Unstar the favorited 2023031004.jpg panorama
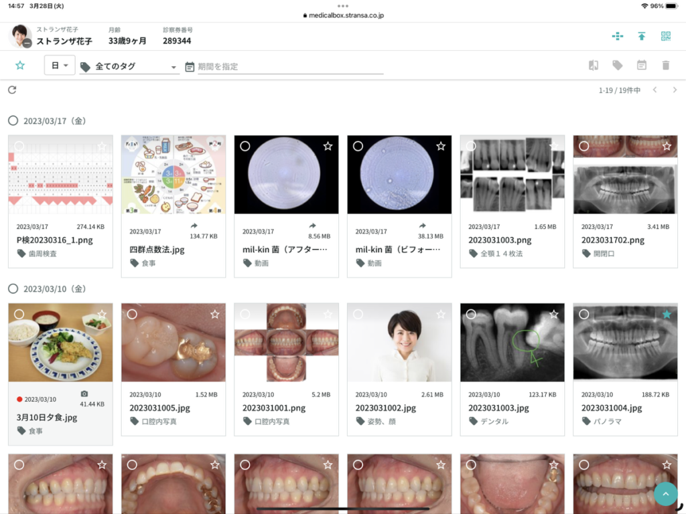 tap(666, 314)
